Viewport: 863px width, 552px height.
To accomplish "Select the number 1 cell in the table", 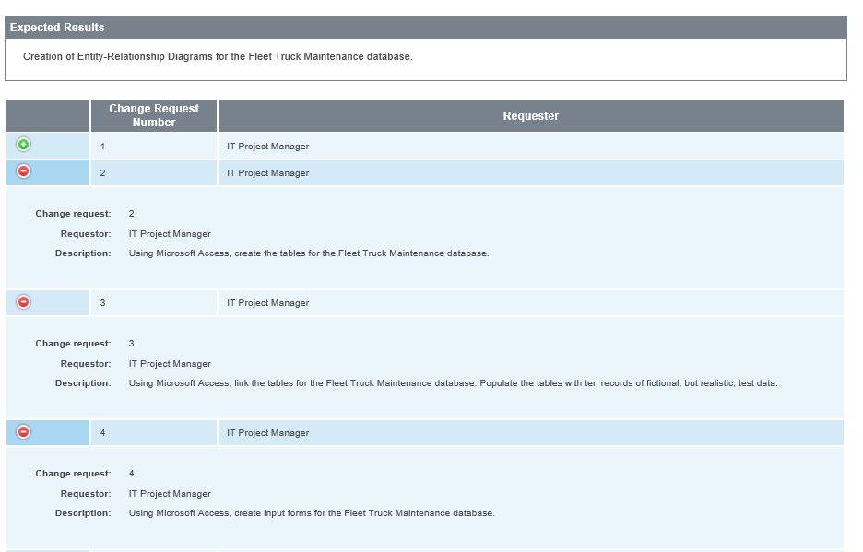I will pyautogui.click(x=154, y=147).
